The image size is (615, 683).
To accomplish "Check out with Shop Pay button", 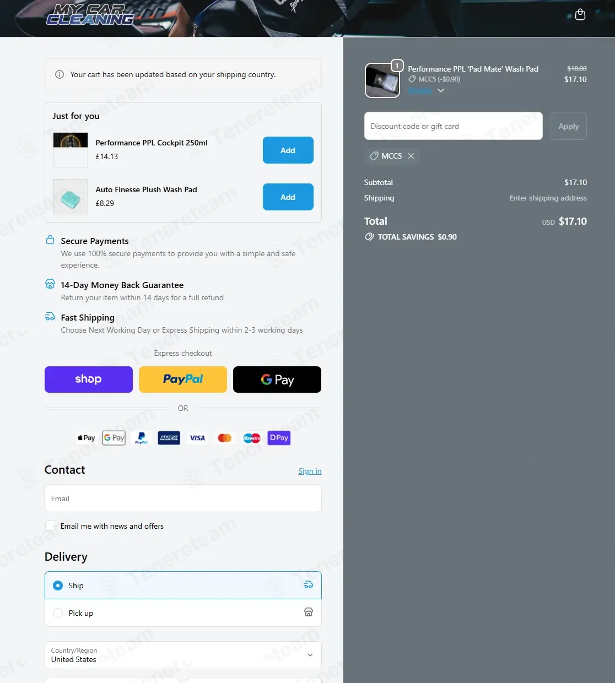I will click(x=89, y=380).
